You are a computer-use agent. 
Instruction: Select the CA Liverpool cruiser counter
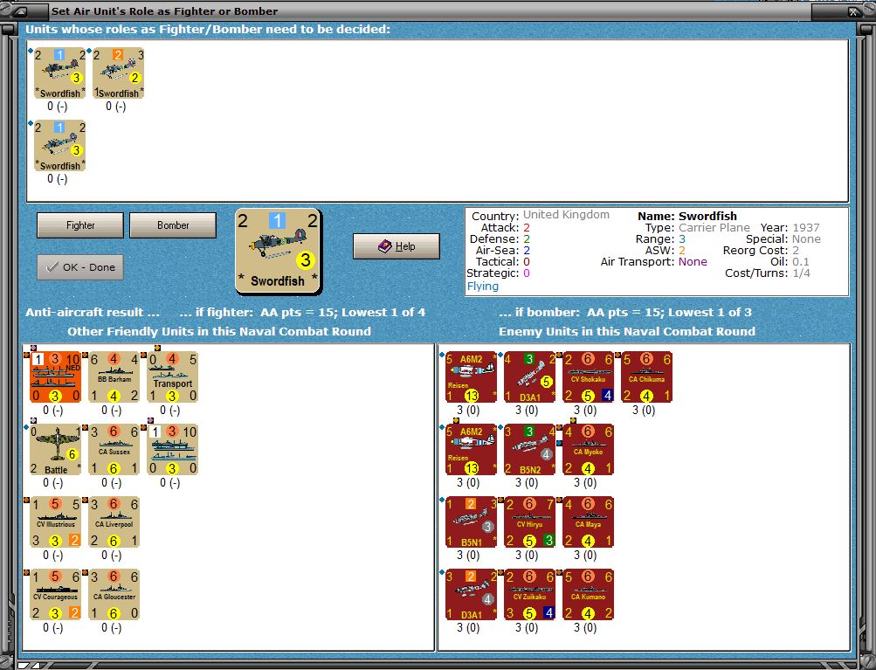[x=114, y=521]
